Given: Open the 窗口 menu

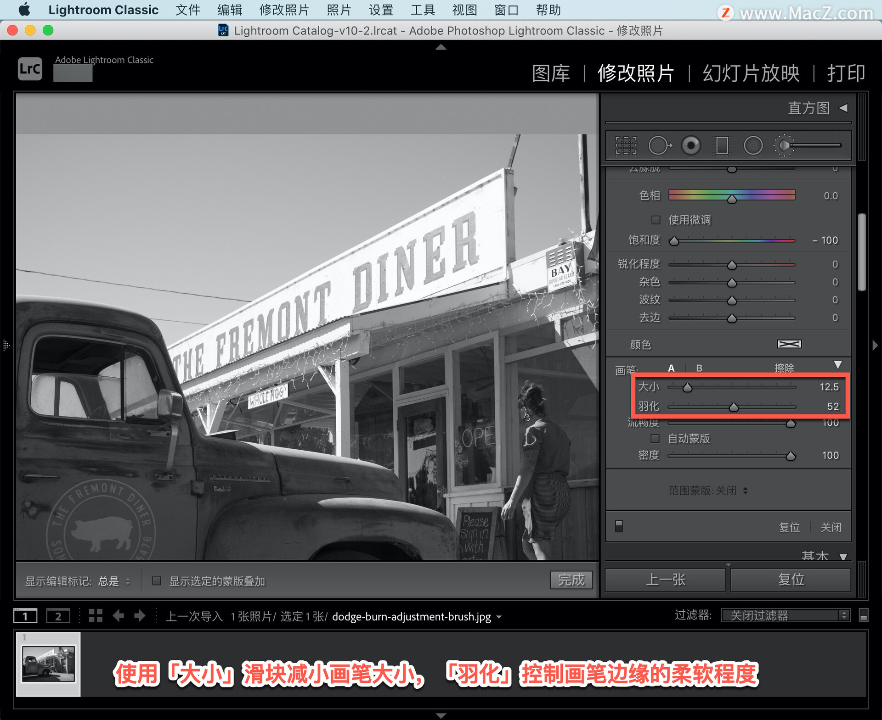Looking at the screenshot, I should (x=506, y=10).
